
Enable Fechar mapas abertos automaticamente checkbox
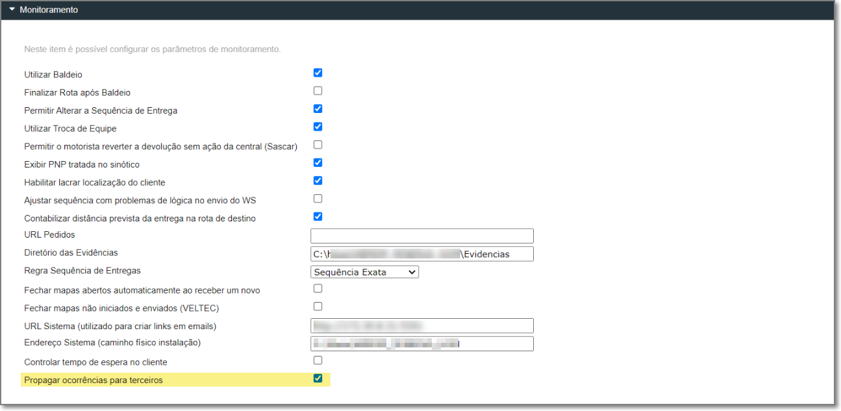(x=318, y=288)
